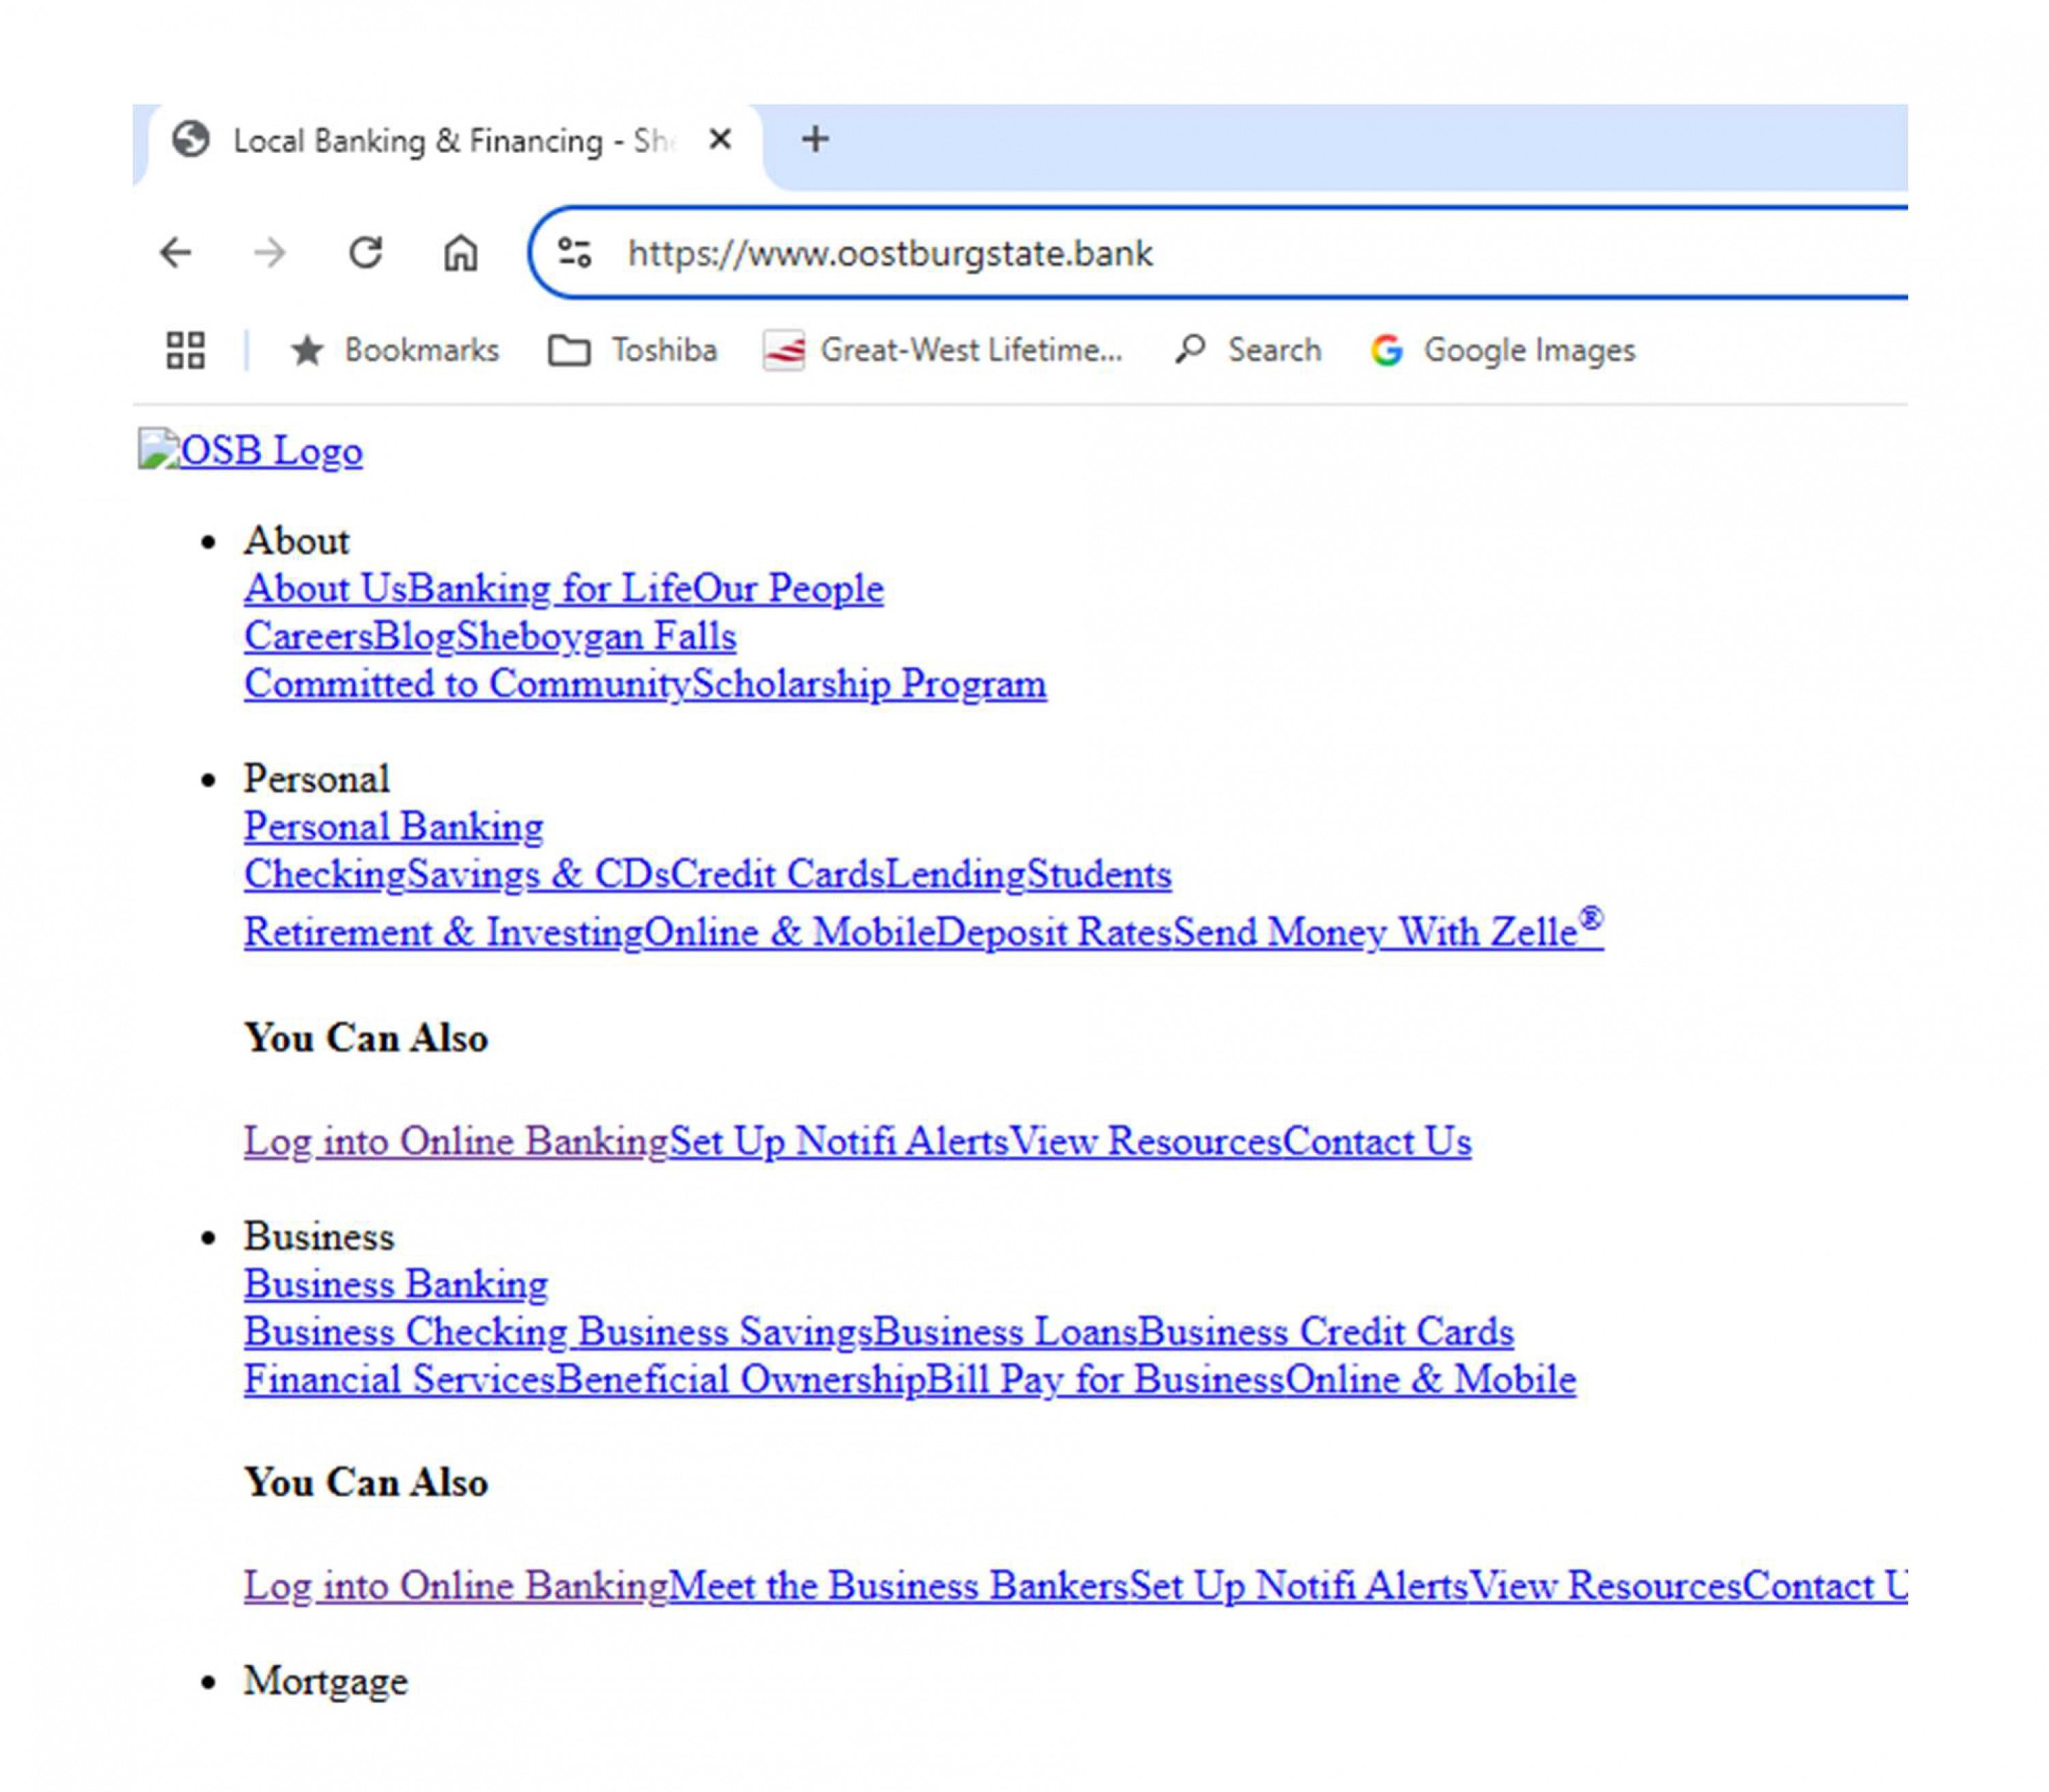Viewport: 2049px width, 1792px height.
Task: Open the Business Loans link
Action: 1005,1332
